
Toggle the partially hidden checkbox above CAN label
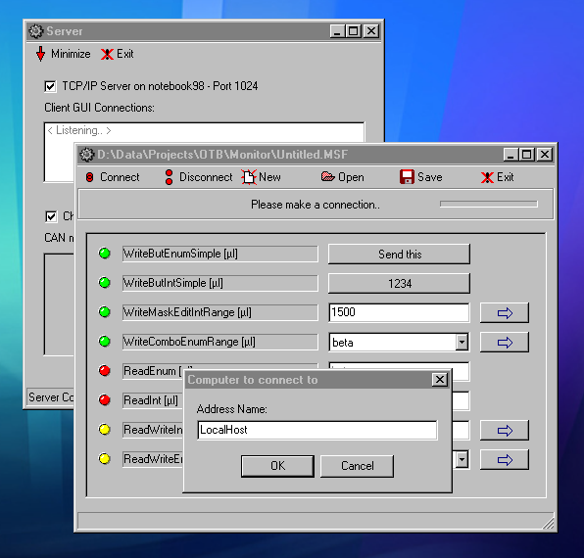tap(51, 216)
